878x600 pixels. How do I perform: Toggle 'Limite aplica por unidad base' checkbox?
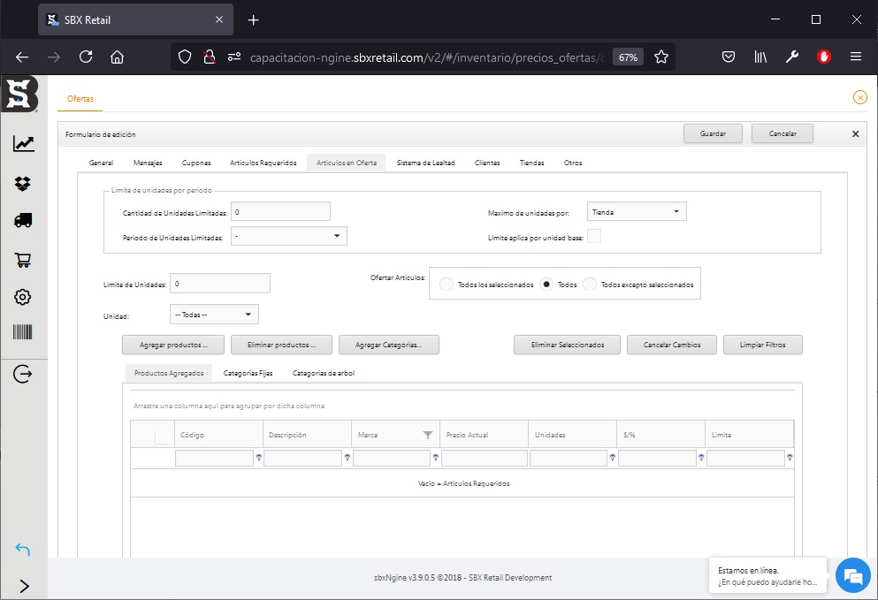[x=595, y=236]
